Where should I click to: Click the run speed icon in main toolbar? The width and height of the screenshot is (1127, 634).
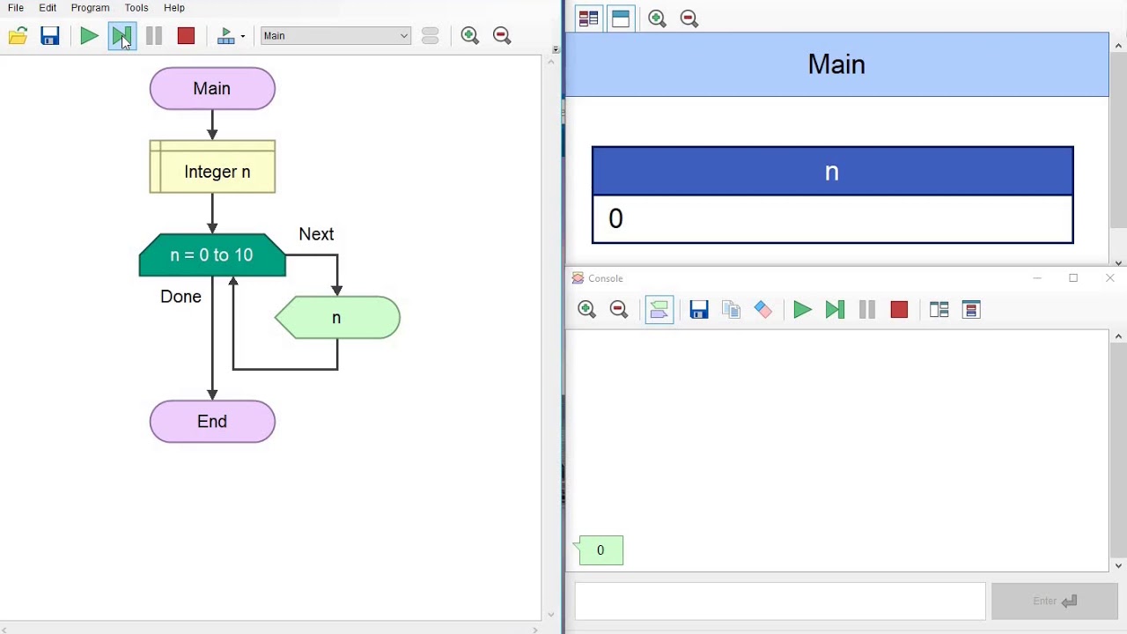(226, 36)
